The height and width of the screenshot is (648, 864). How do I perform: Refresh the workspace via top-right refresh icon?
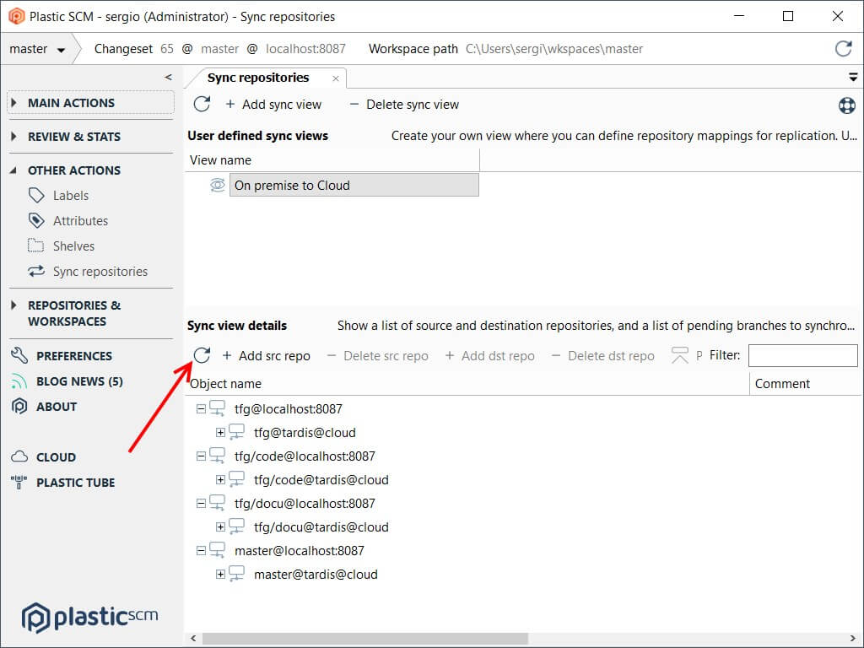[x=844, y=48]
